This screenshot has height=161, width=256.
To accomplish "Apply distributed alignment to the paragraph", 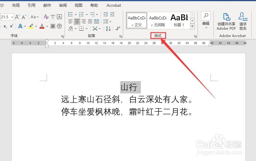I will tap(97, 21).
